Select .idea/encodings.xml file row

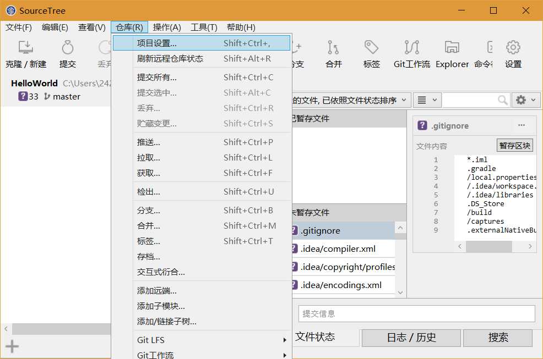coord(343,285)
